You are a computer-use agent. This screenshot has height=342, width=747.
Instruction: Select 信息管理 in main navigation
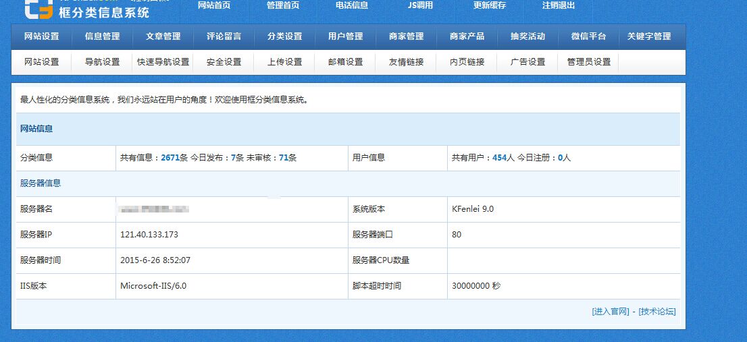(x=102, y=36)
